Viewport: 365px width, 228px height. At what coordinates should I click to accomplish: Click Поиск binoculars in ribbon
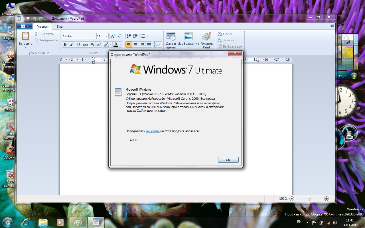[225, 34]
